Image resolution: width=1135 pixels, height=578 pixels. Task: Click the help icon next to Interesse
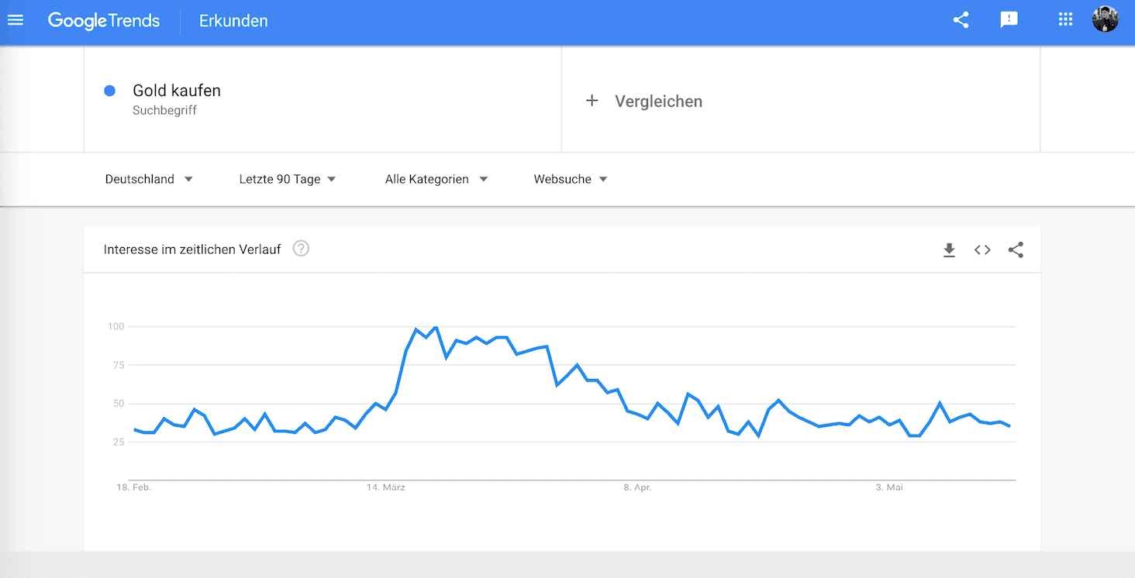click(x=301, y=249)
